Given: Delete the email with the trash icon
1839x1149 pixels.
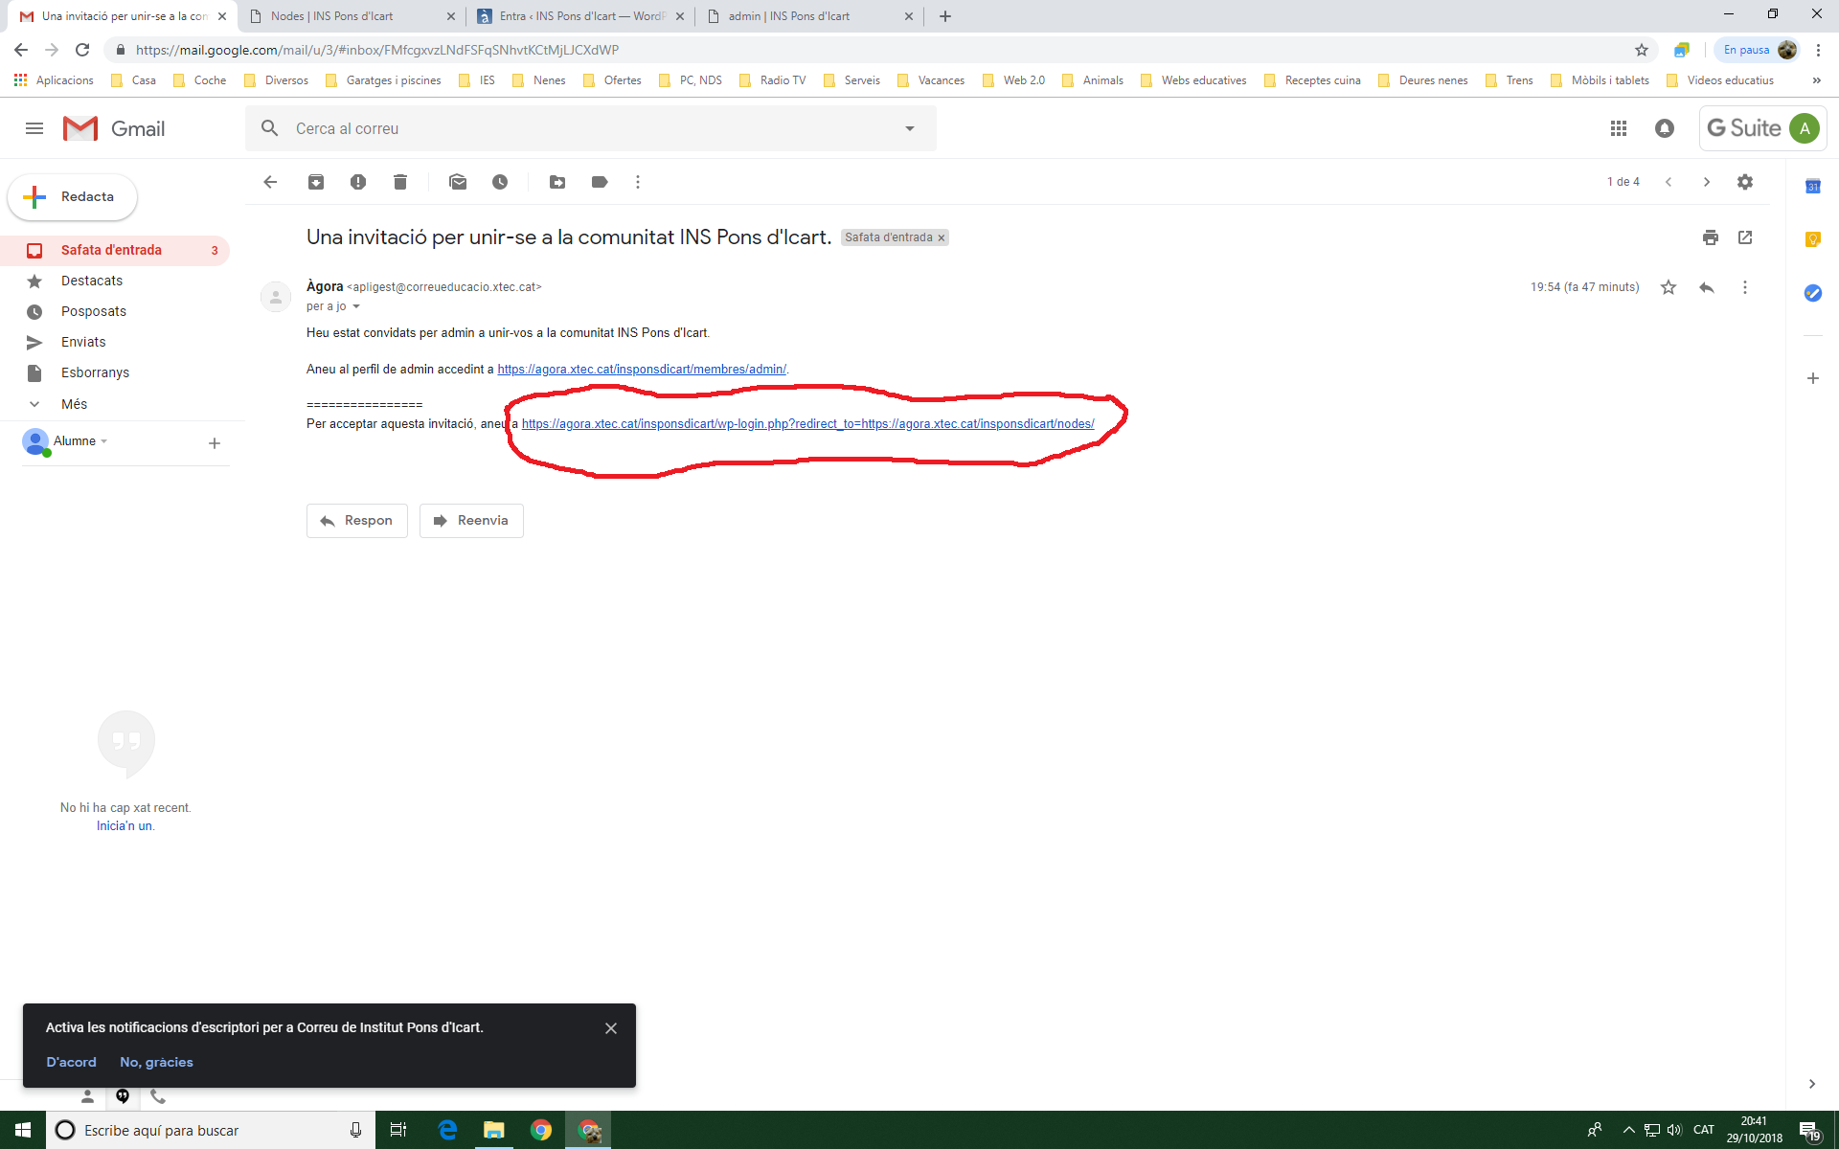Looking at the screenshot, I should coord(400,182).
